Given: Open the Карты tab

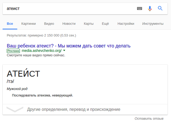Looking at the screenshot, I should (x=89, y=24).
